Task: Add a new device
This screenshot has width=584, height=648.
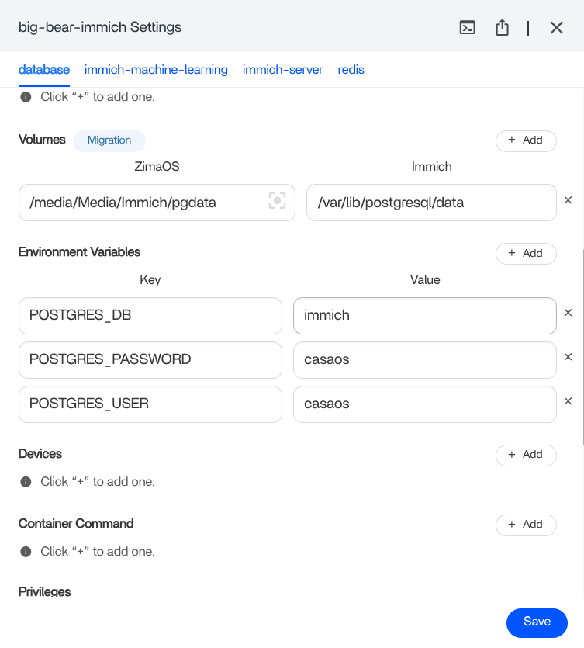Action: [526, 455]
